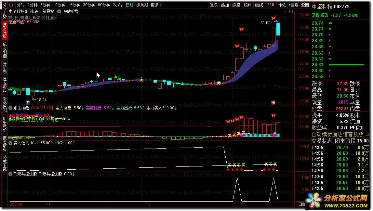Screen dimensions: 373x211
Task: Click the 画线 drawing button
Action: 259,5
